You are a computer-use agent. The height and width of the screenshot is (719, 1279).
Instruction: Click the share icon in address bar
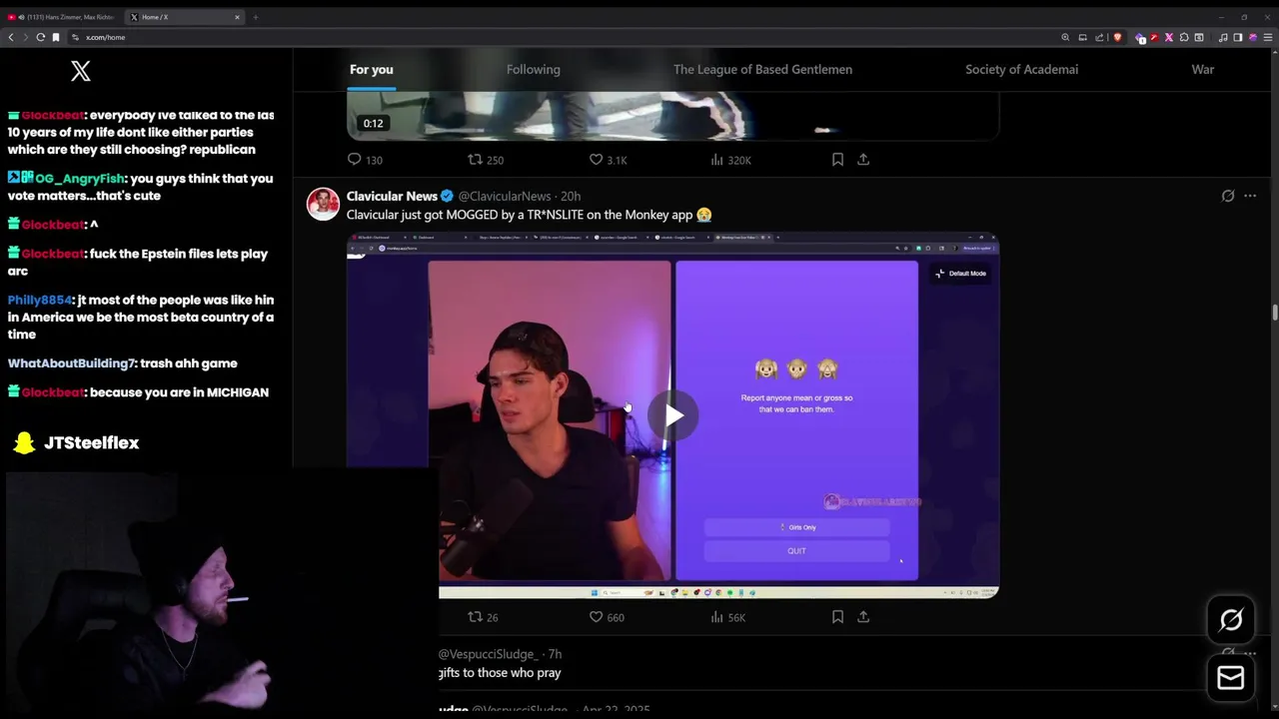coord(1099,37)
